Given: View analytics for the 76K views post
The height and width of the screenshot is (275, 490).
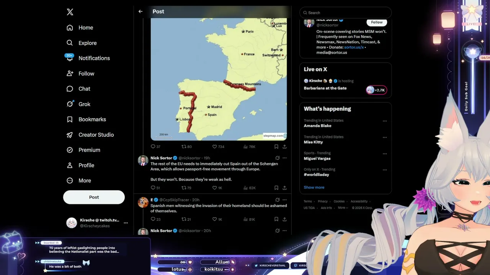Looking at the screenshot, I should [x=249, y=146].
